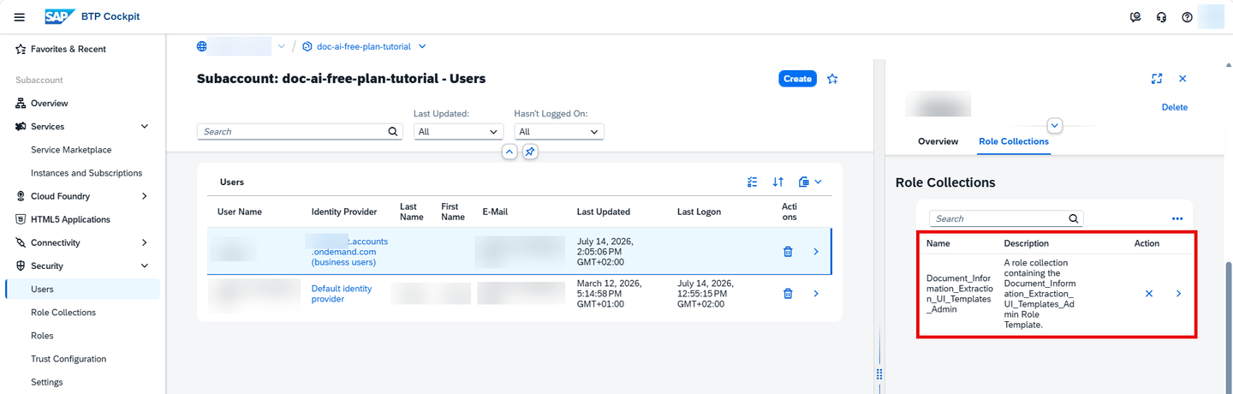The height and width of the screenshot is (394, 1233).
Task: Open the export icon in Users table
Action: click(803, 182)
